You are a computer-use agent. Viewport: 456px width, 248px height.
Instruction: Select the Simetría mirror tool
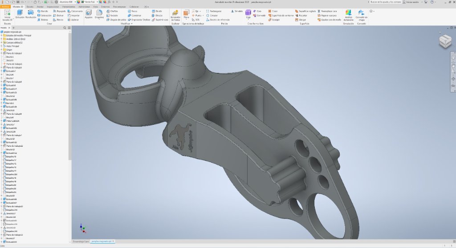237,11
